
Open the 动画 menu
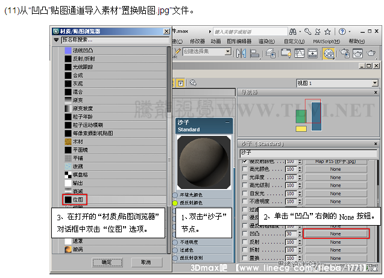[x=216, y=42]
